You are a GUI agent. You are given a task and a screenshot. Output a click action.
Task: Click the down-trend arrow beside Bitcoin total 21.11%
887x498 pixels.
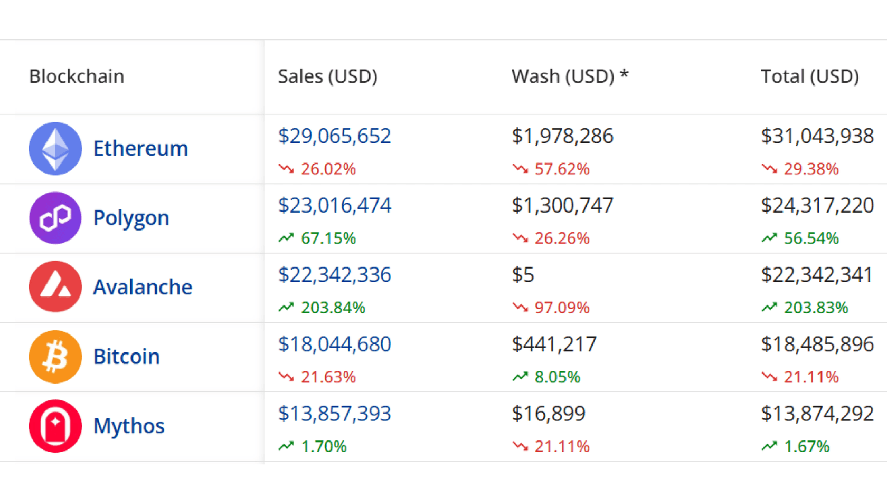pyautogui.click(x=769, y=377)
